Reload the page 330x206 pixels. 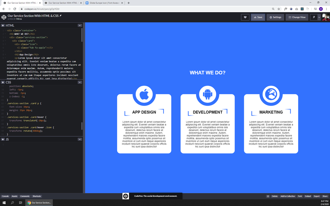click(x=15, y=9)
